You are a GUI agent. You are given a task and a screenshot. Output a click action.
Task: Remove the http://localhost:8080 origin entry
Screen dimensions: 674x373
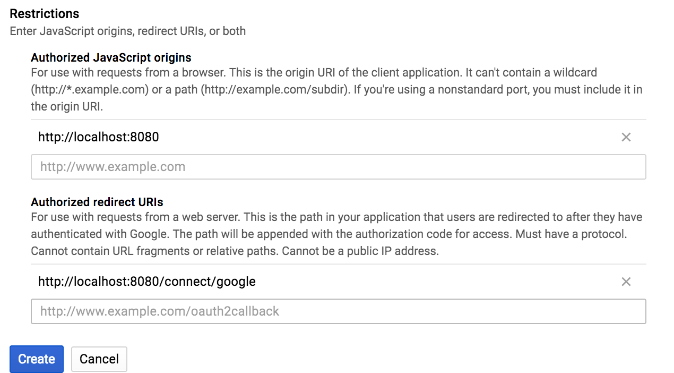626,137
